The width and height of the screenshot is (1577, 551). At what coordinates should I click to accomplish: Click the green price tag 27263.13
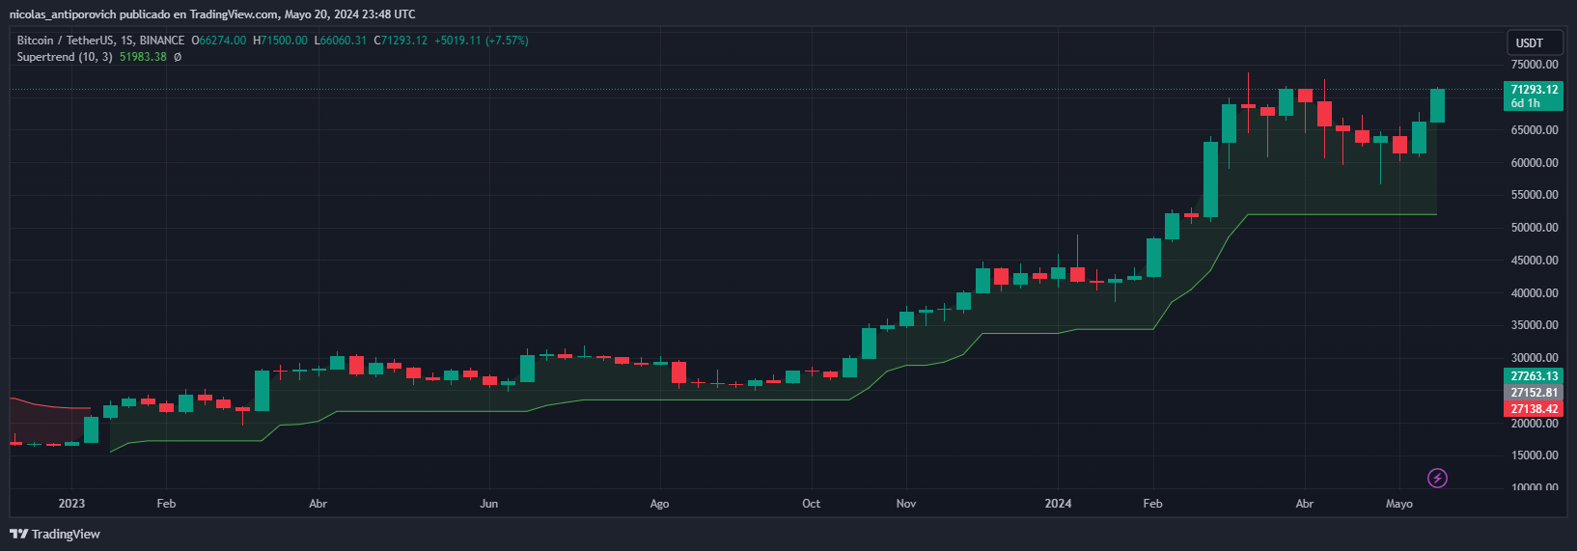coord(1534,376)
